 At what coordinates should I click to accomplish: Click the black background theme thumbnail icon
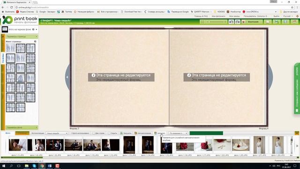(x=5, y=29)
